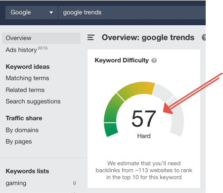223x193 pixels.
Task: Select Overview in the sidebar
Action: coord(41,38)
